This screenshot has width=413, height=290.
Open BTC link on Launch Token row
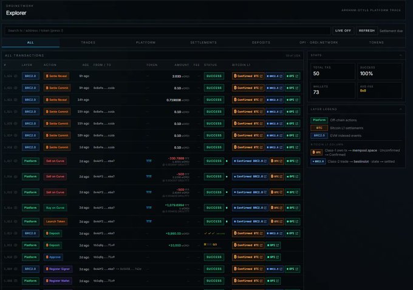point(276,221)
